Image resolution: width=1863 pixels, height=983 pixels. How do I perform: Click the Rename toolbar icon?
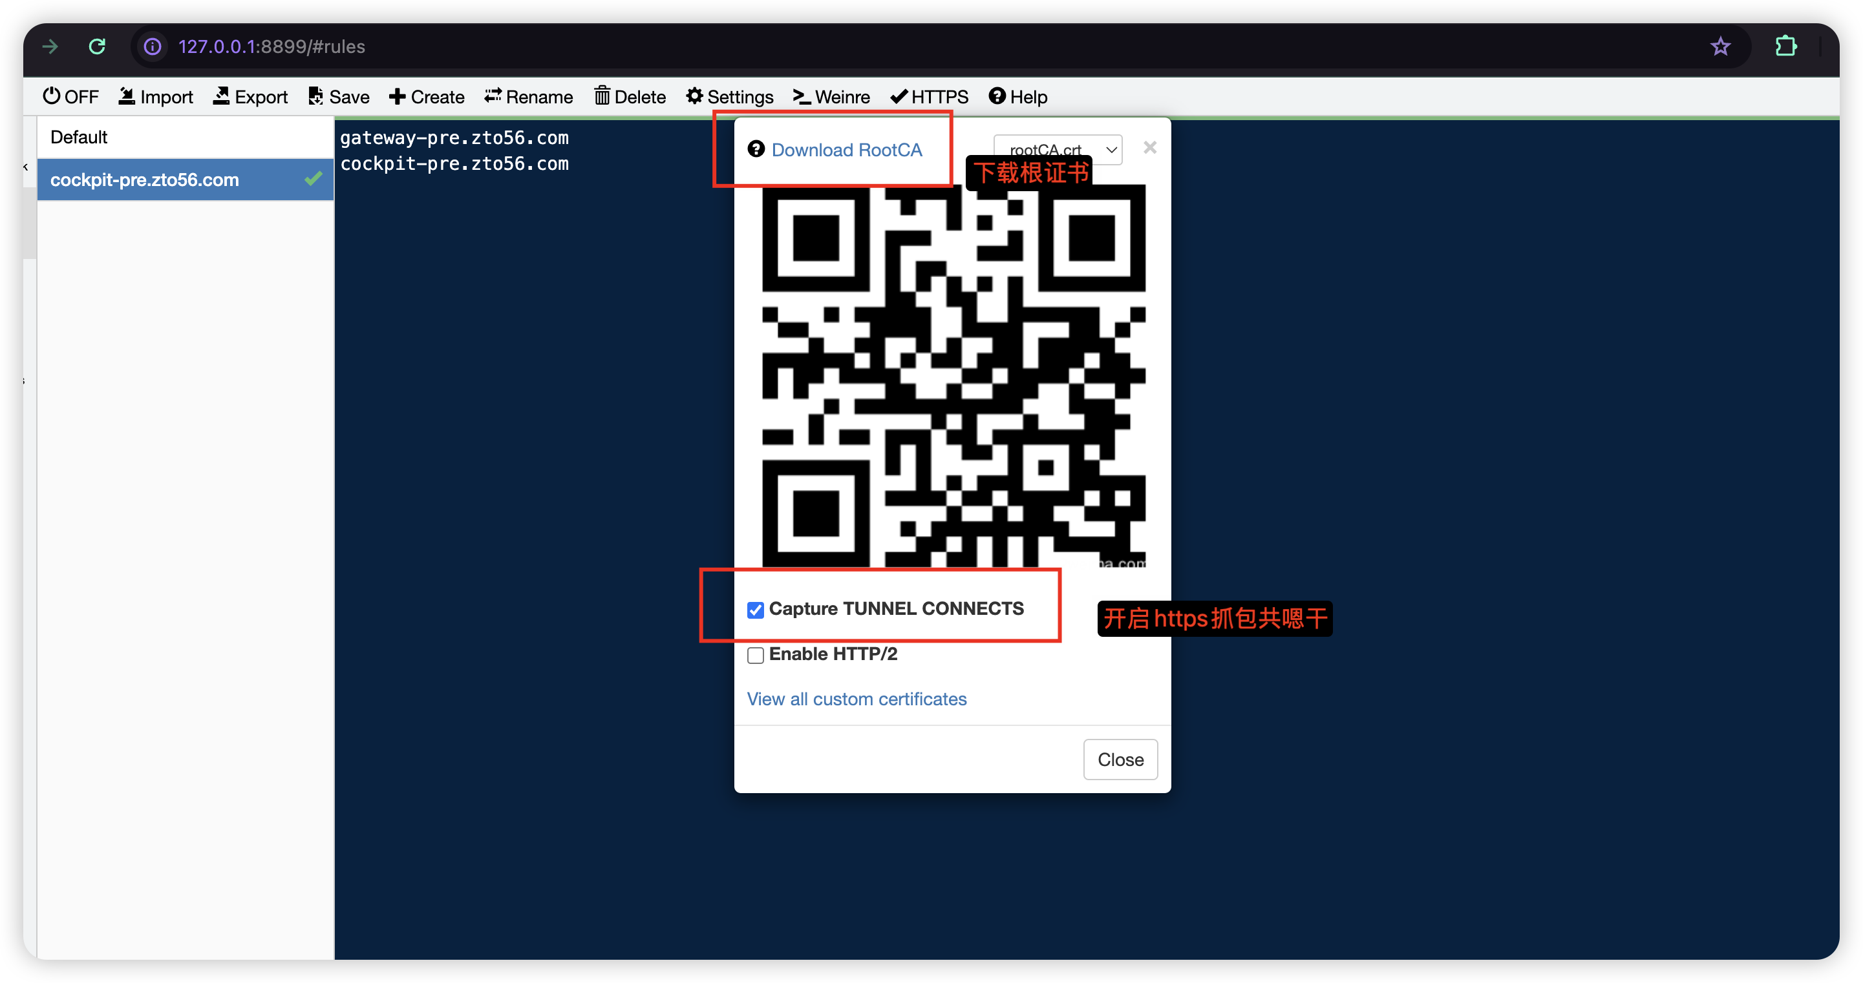[x=493, y=96]
